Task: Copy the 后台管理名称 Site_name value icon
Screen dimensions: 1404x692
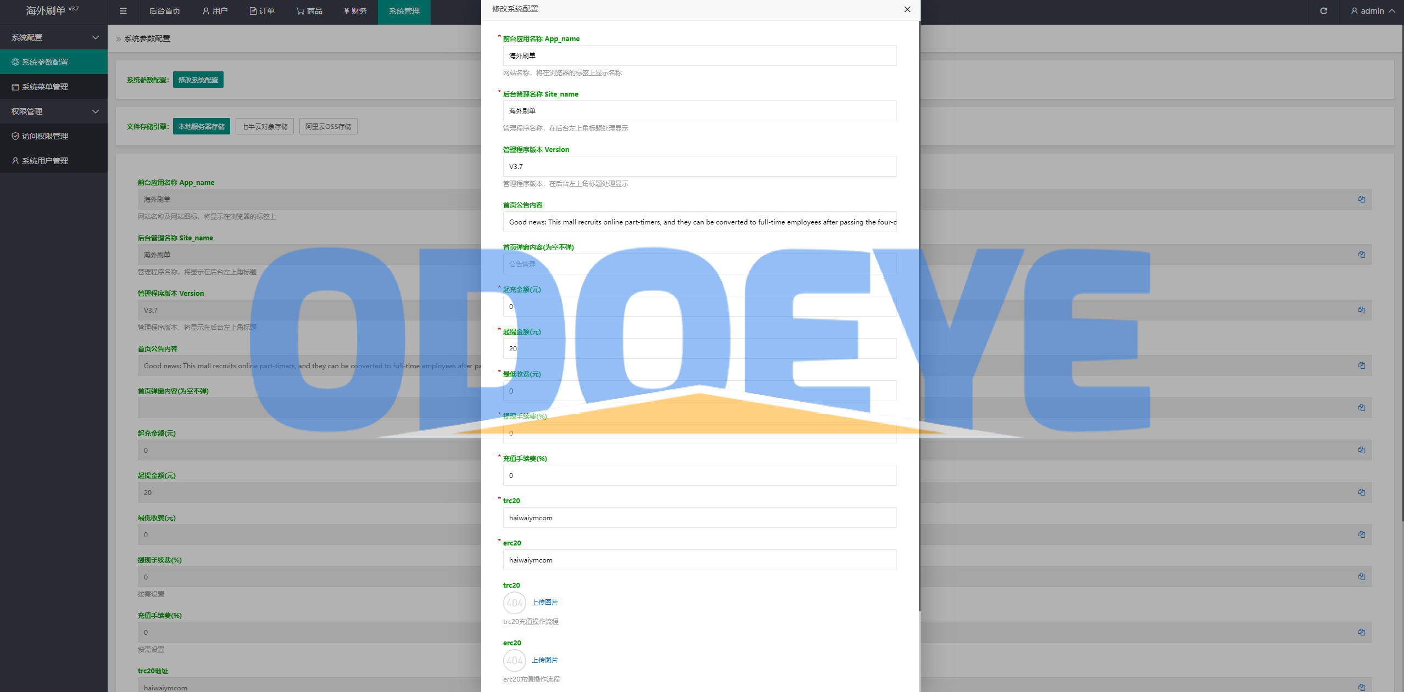Action: point(1362,255)
